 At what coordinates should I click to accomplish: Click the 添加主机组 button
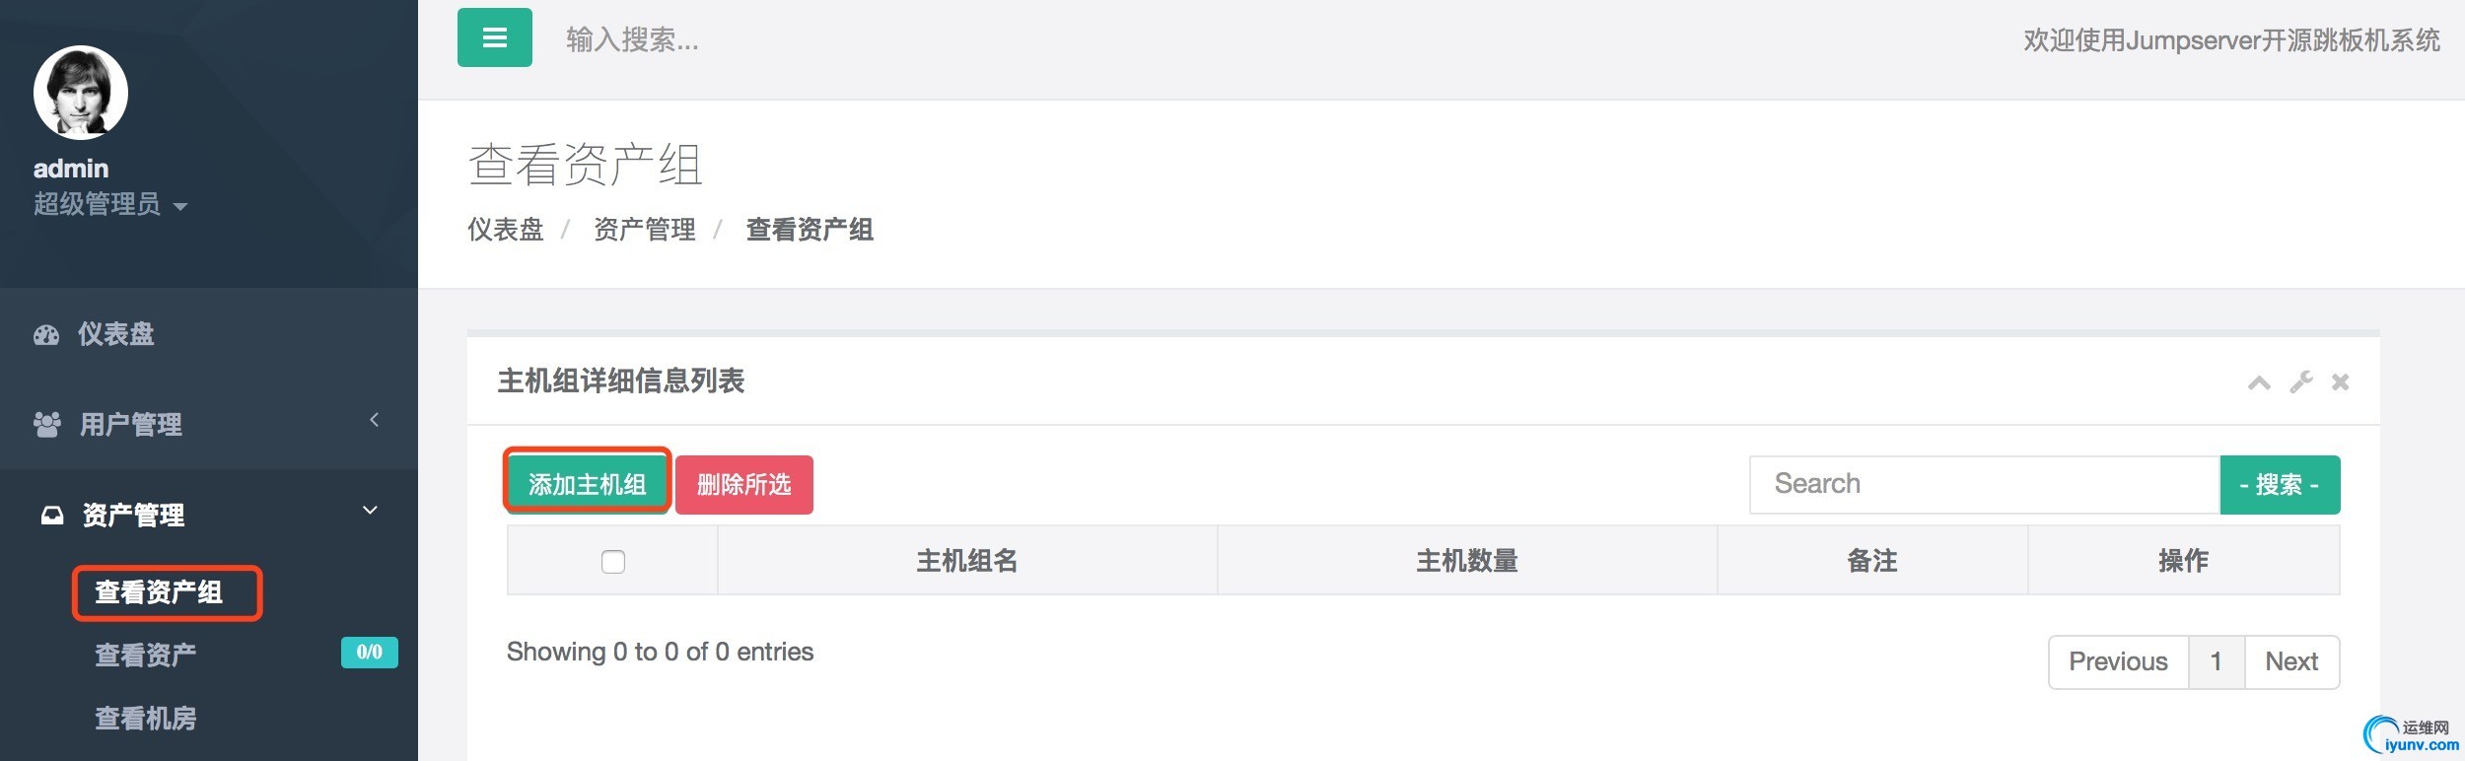click(587, 484)
